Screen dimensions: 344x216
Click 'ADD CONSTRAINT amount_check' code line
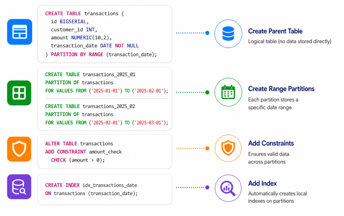coord(83,152)
